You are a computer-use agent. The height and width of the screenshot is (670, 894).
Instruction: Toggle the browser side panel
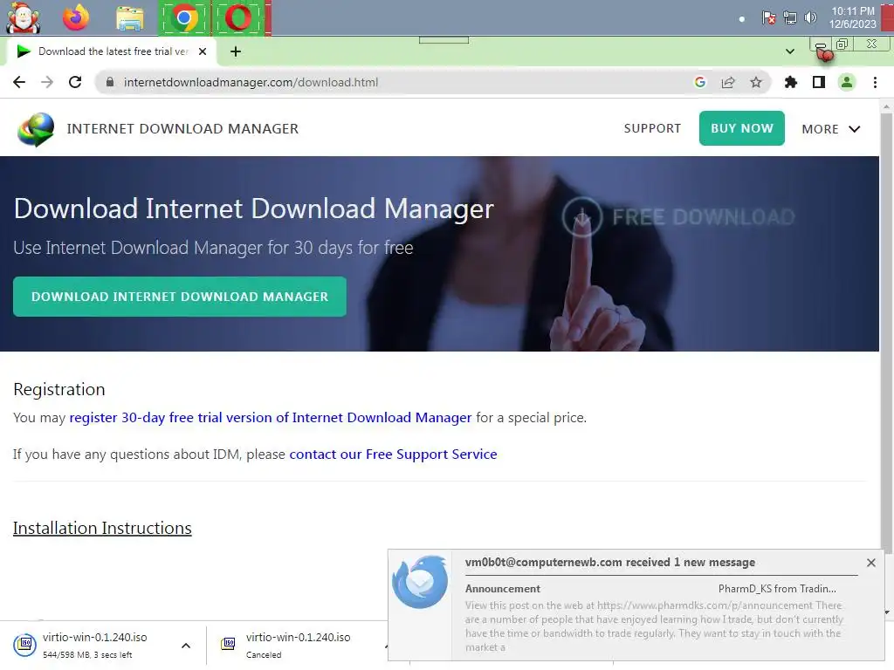click(x=819, y=82)
